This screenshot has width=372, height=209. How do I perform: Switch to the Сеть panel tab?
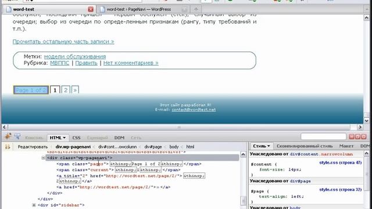[136, 138]
